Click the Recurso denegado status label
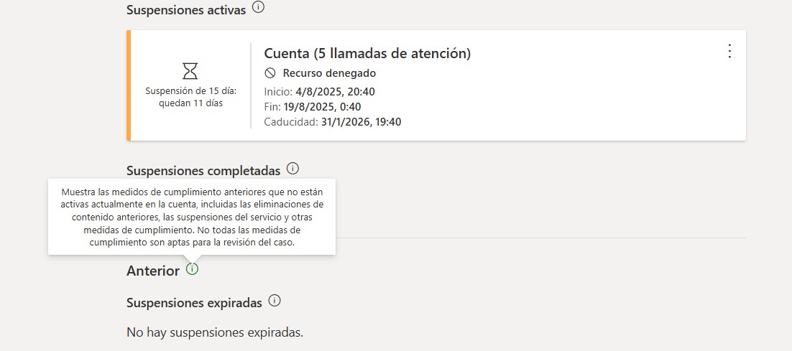Viewport: 792px width, 351px height. pos(329,73)
